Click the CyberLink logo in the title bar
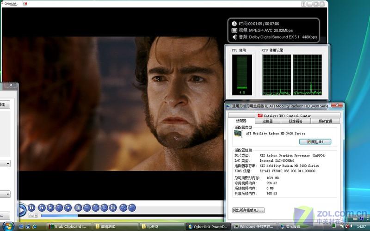Viewport: 370px width, 231px height. pyautogui.click(x=10, y=4)
